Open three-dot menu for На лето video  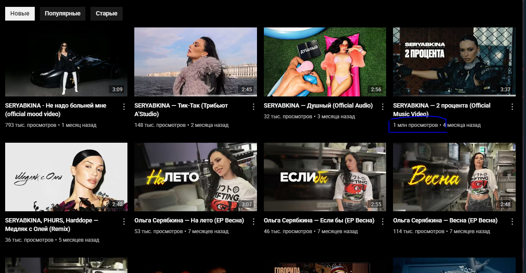click(254, 222)
